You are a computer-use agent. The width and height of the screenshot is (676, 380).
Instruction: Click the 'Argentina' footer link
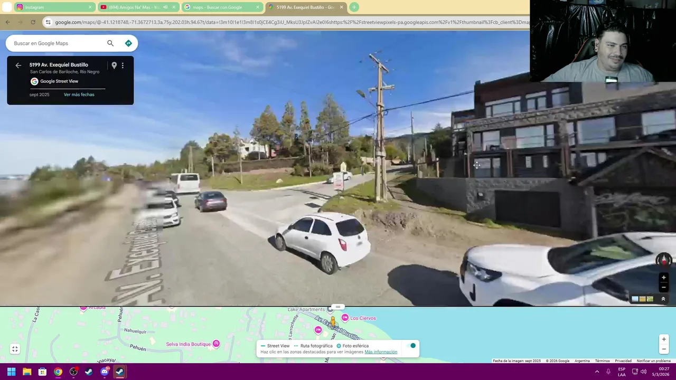pyautogui.click(x=582, y=361)
